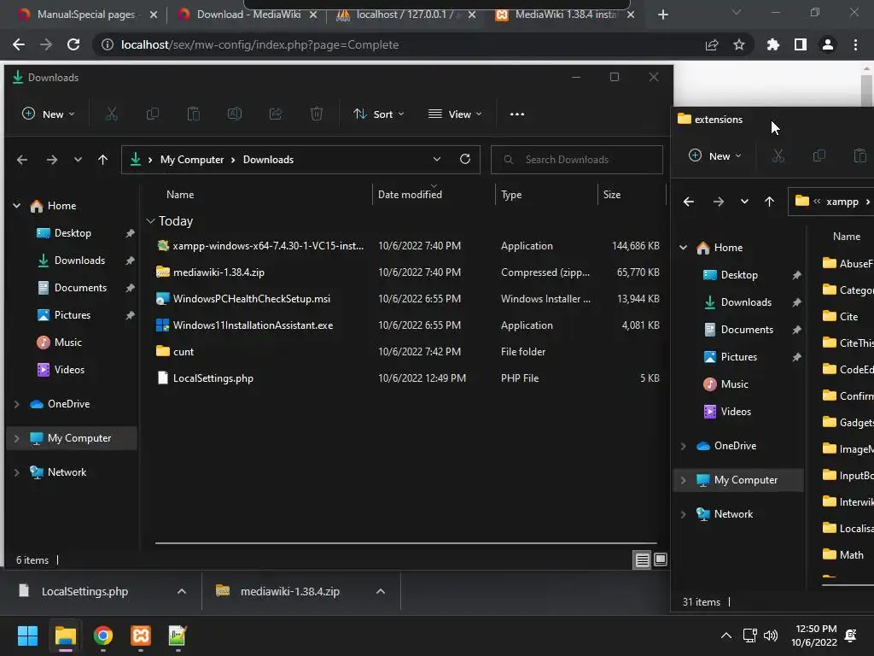Open Notepad++ icon in taskbar

(x=178, y=635)
